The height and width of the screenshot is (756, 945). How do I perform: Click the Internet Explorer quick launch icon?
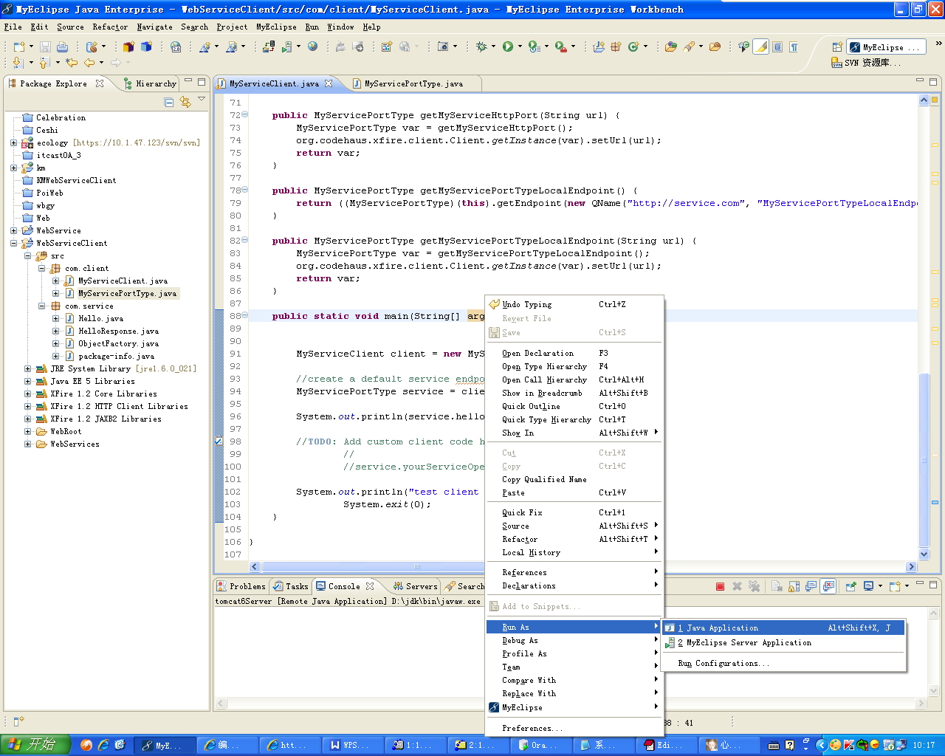103,745
